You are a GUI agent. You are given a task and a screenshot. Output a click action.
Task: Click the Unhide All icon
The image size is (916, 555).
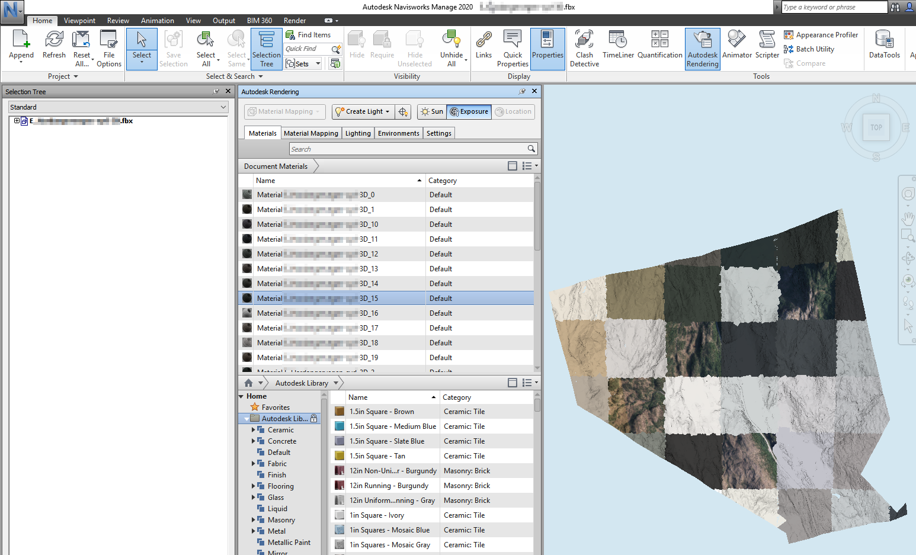point(451,39)
